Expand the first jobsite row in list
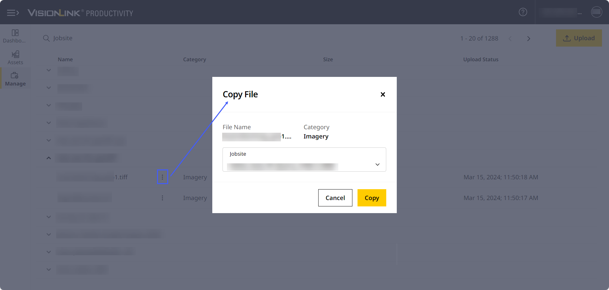This screenshot has width=609, height=290. coord(49,70)
